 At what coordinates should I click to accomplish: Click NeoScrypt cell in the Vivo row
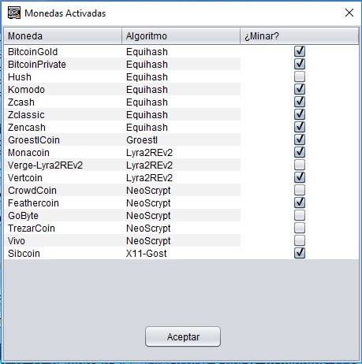point(181,241)
